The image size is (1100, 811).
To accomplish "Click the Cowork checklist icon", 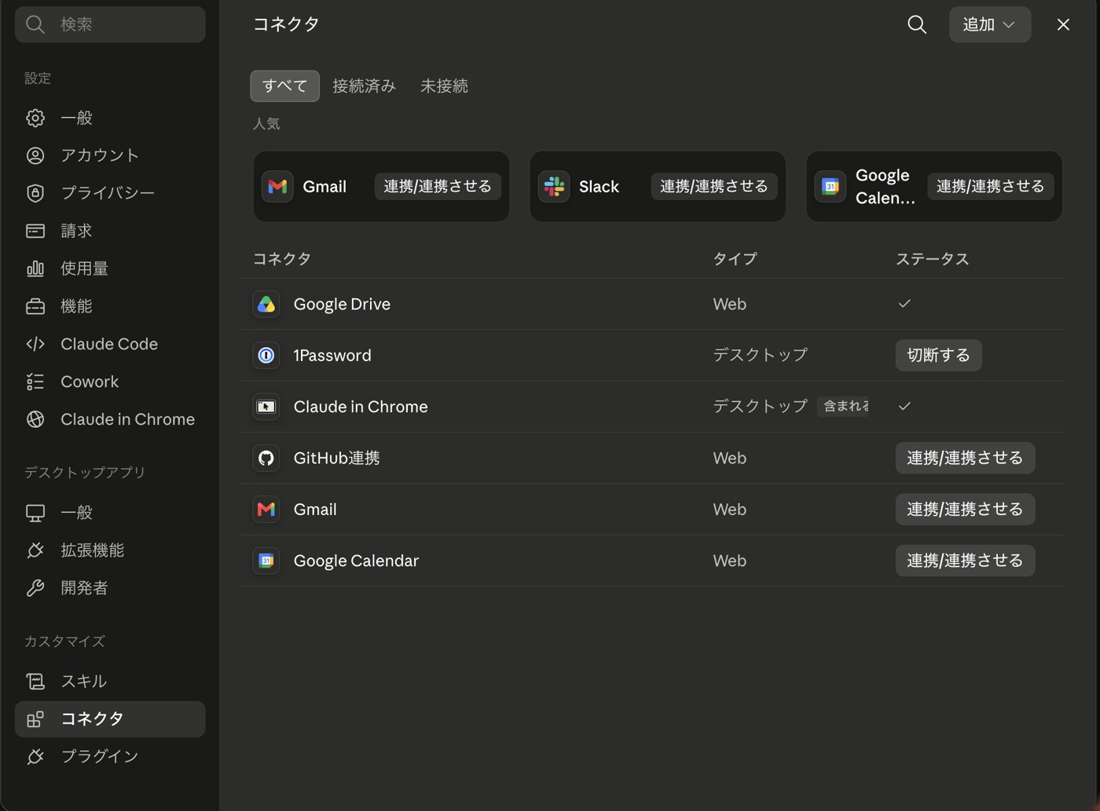I will point(35,382).
